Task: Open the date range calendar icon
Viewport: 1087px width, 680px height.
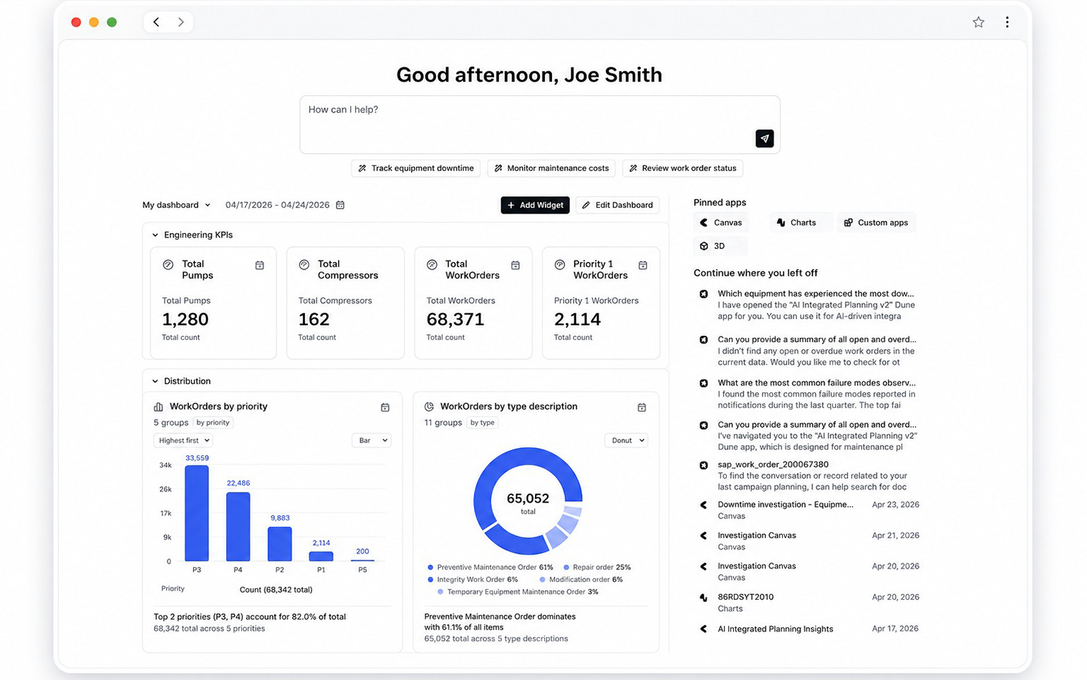Action: pos(340,205)
